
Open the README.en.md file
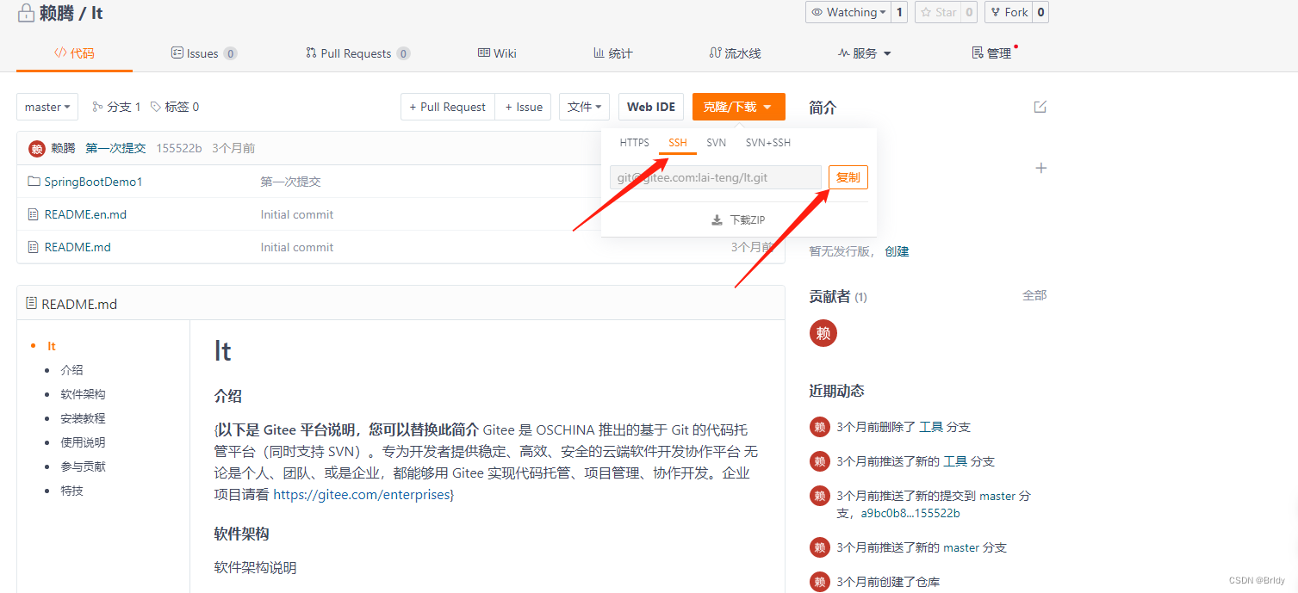click(x=85, y=214)
